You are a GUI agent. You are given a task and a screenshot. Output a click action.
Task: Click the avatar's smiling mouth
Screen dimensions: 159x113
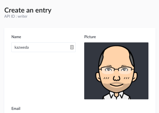116,85
